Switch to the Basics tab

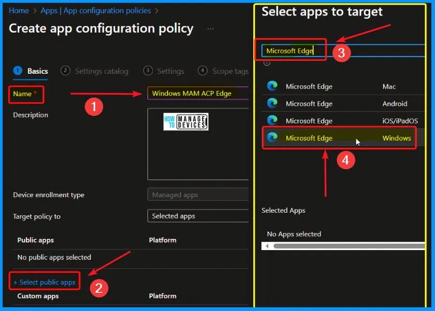(x=30, y=71)
